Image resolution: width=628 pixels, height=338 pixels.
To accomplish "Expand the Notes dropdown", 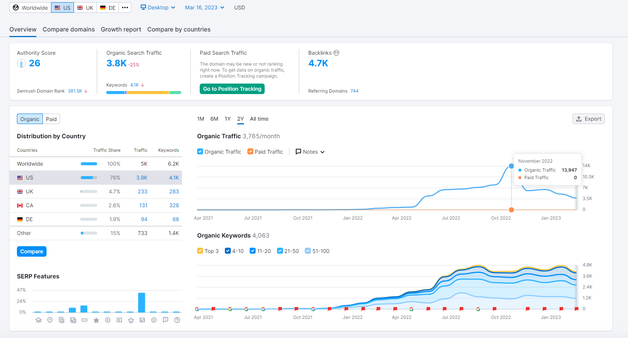I will [310, 152].
